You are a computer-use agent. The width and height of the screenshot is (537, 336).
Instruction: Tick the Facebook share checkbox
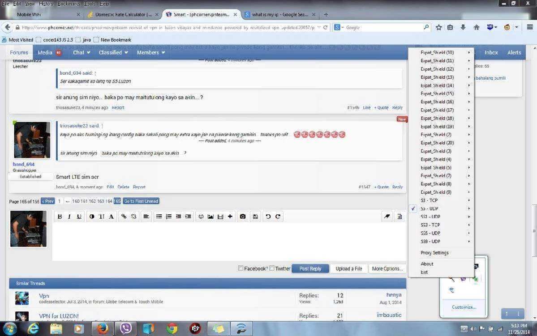tap(241, 268)
